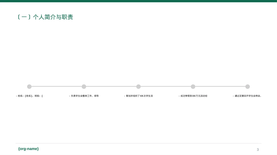Select the timeline dot above 负责学生会整体工作
This screenshot has height=155, width=277.
[x=84, y=86]
